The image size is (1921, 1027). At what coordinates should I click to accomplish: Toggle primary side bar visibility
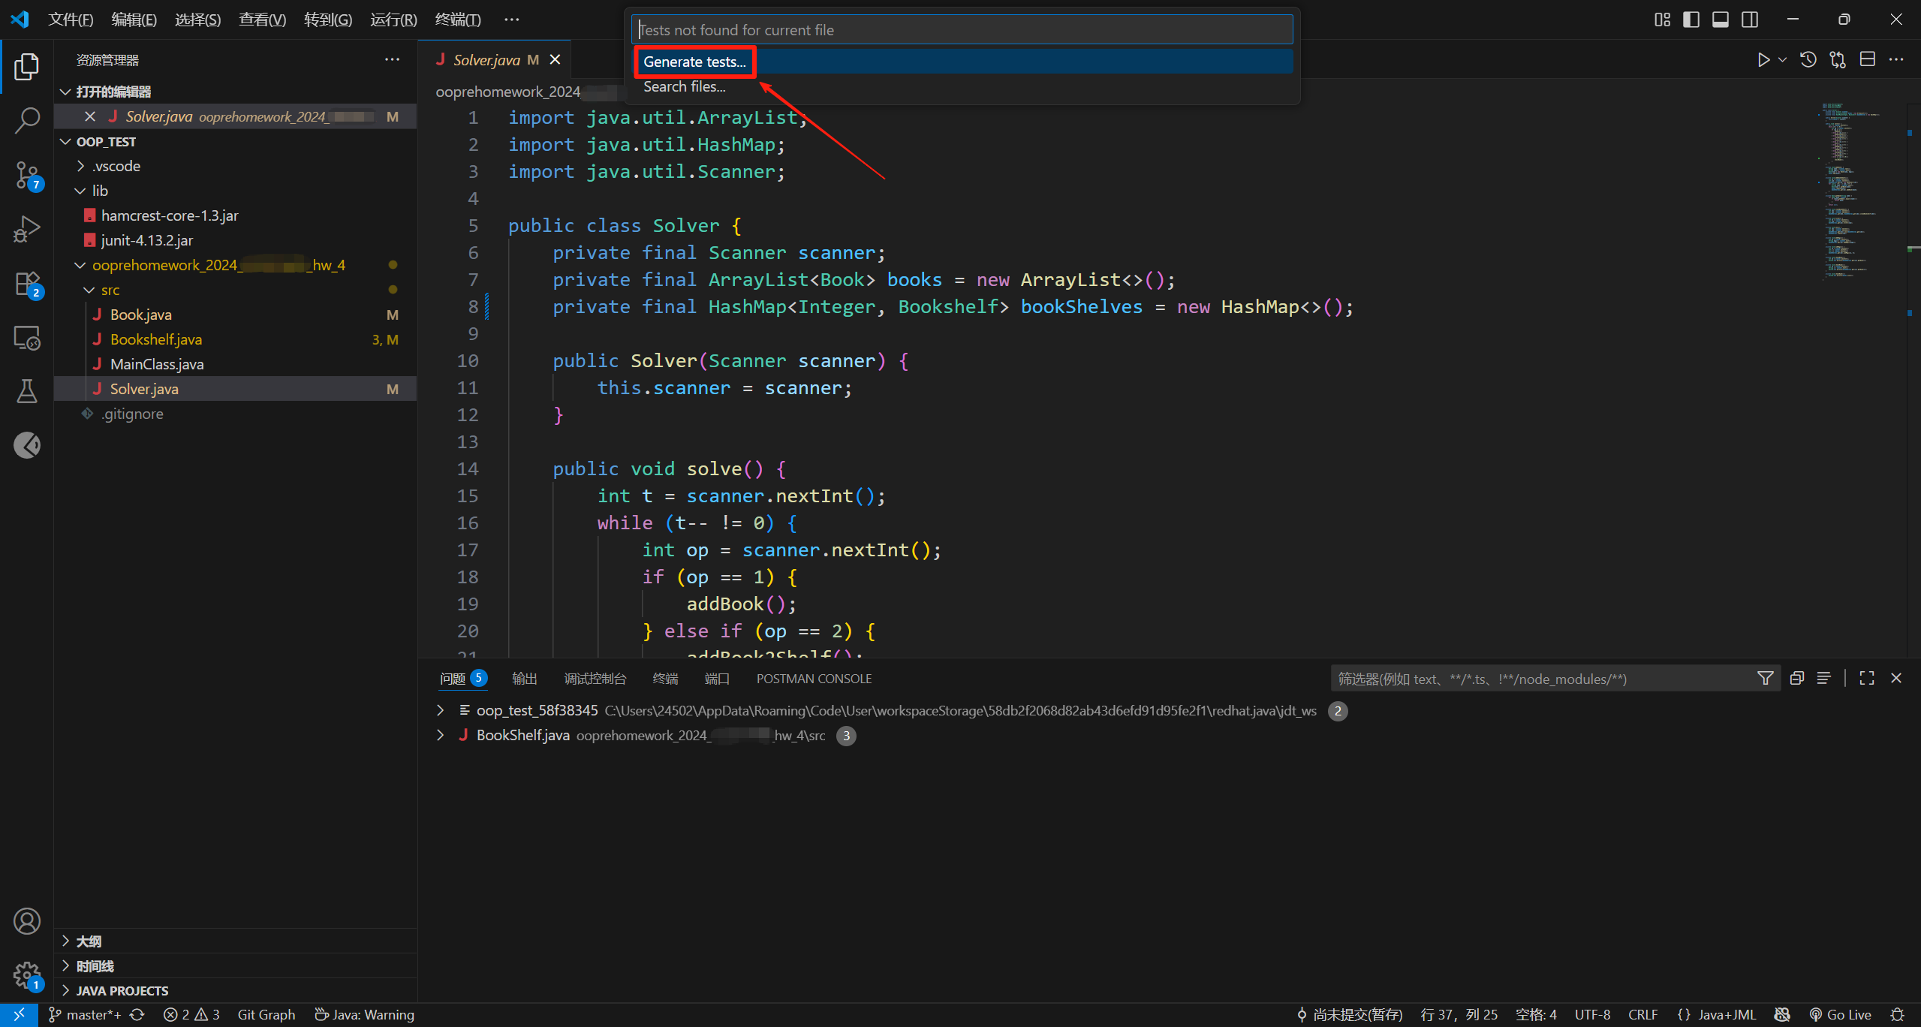coord(1691,20)
